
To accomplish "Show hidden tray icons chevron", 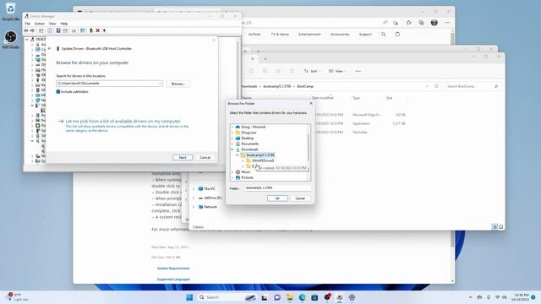I will 470,297.
